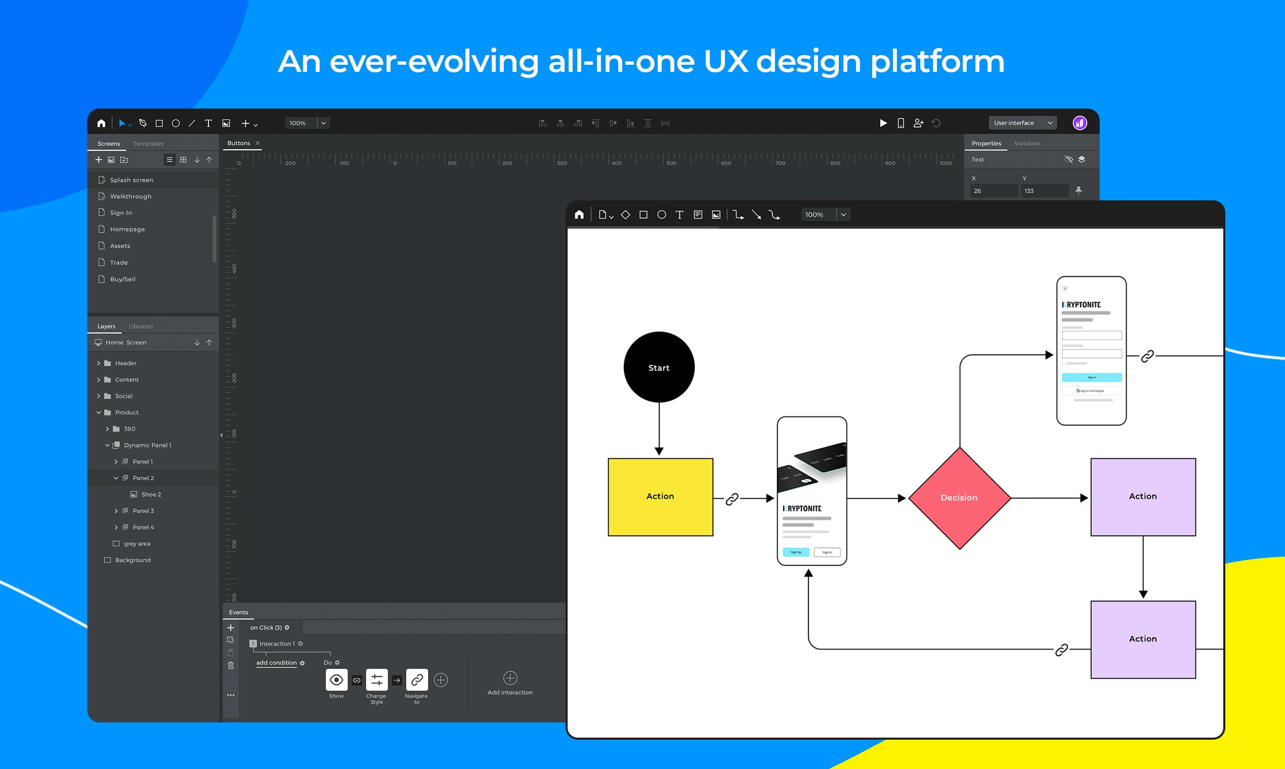Open the Properties tab
Screen dimensions: 1285x769
pyautogui.click(x=986, y=144)
